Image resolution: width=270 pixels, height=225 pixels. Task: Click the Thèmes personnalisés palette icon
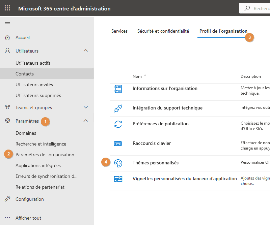click(x=118, y=163)
